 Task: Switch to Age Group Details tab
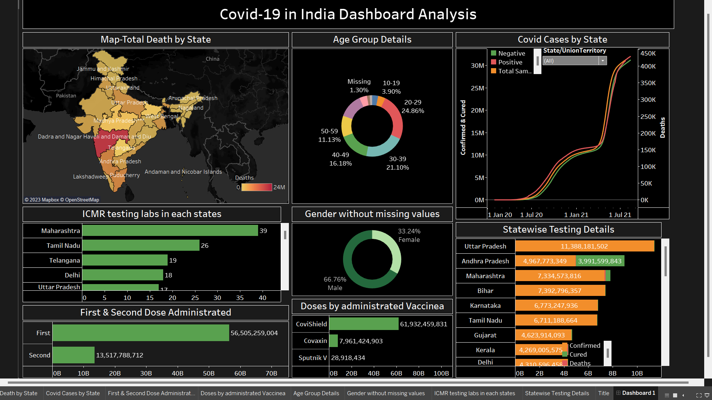pyautogui.click(x=316, y=393)
